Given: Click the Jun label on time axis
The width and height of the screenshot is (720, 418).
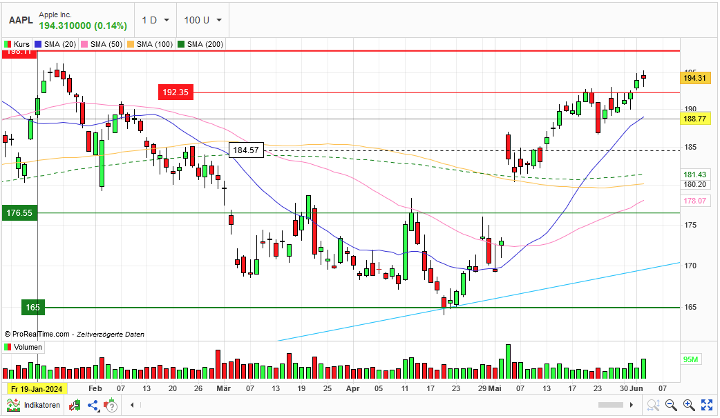Looking at the screenshot, I should tap(637, 388).
